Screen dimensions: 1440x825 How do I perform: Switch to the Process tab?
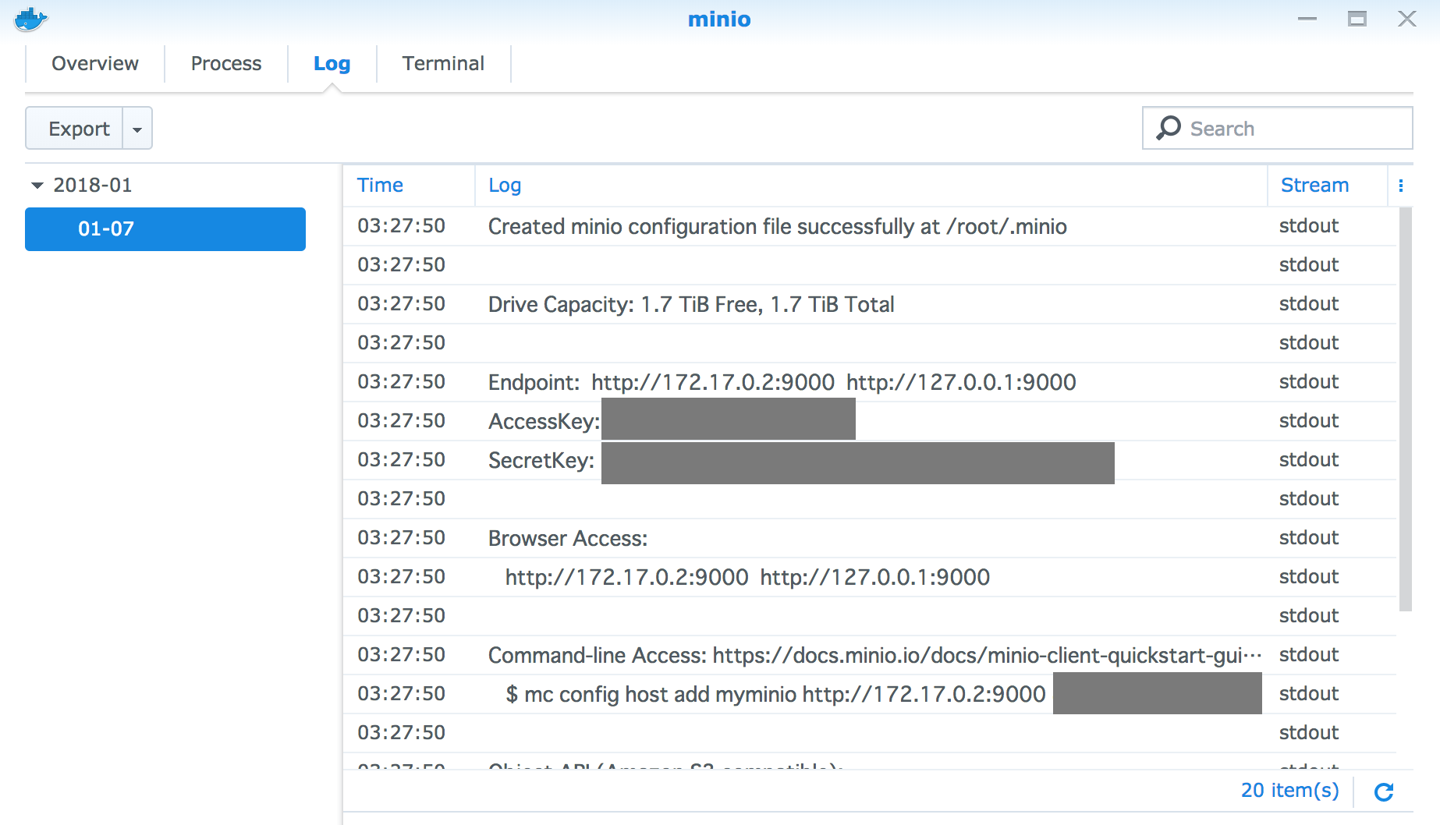pos(226,63)
